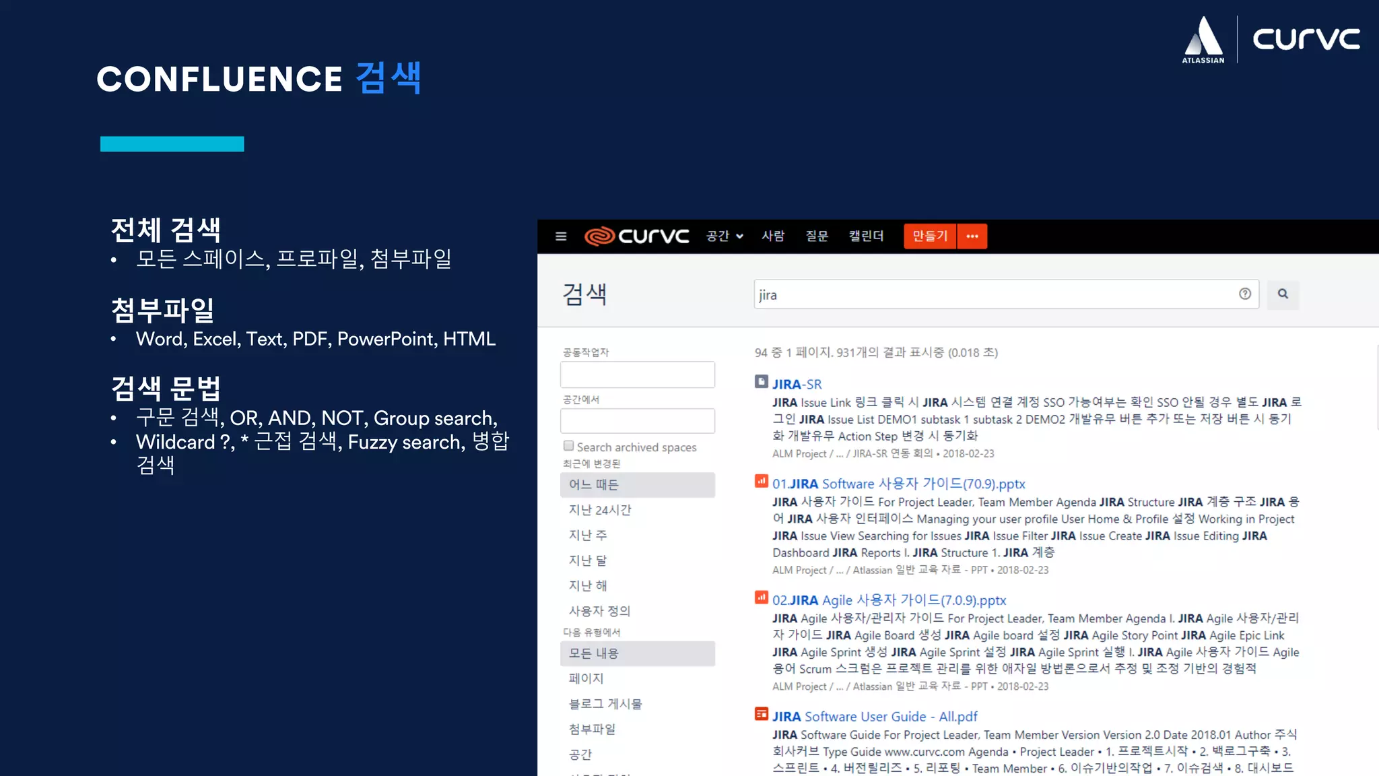Click the 만들기 create button
Image resolution: width=1379 pixels, height=776 pixels.
[x=930, y=236]
